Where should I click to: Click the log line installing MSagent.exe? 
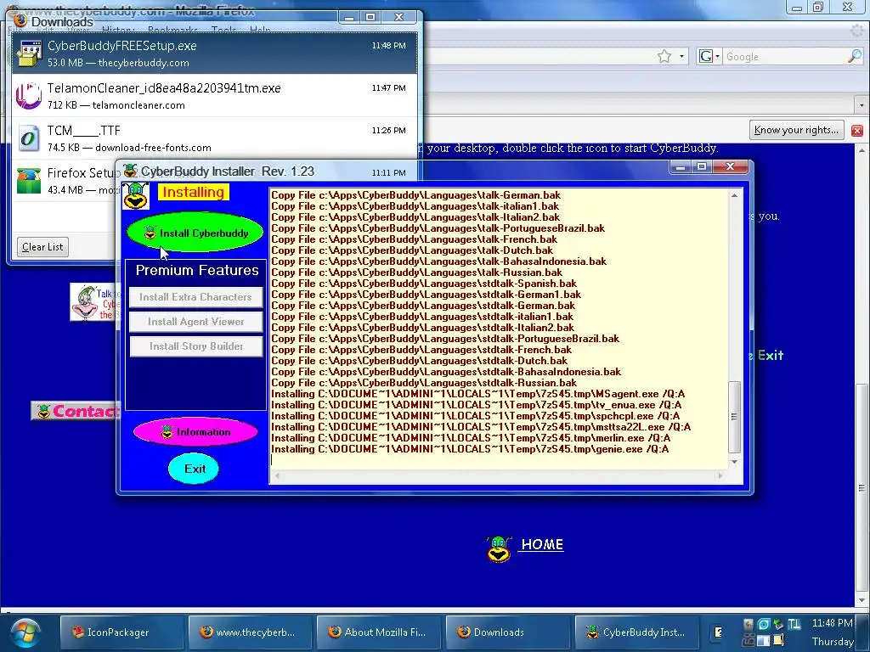477,394
